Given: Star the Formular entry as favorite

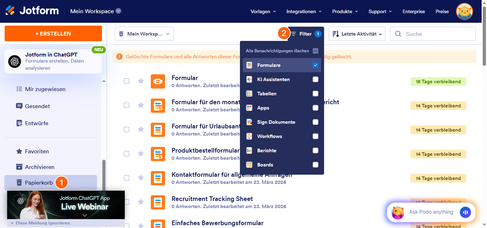Looking at the screenshot, I should pyautogui.click(x=141, y=81).
